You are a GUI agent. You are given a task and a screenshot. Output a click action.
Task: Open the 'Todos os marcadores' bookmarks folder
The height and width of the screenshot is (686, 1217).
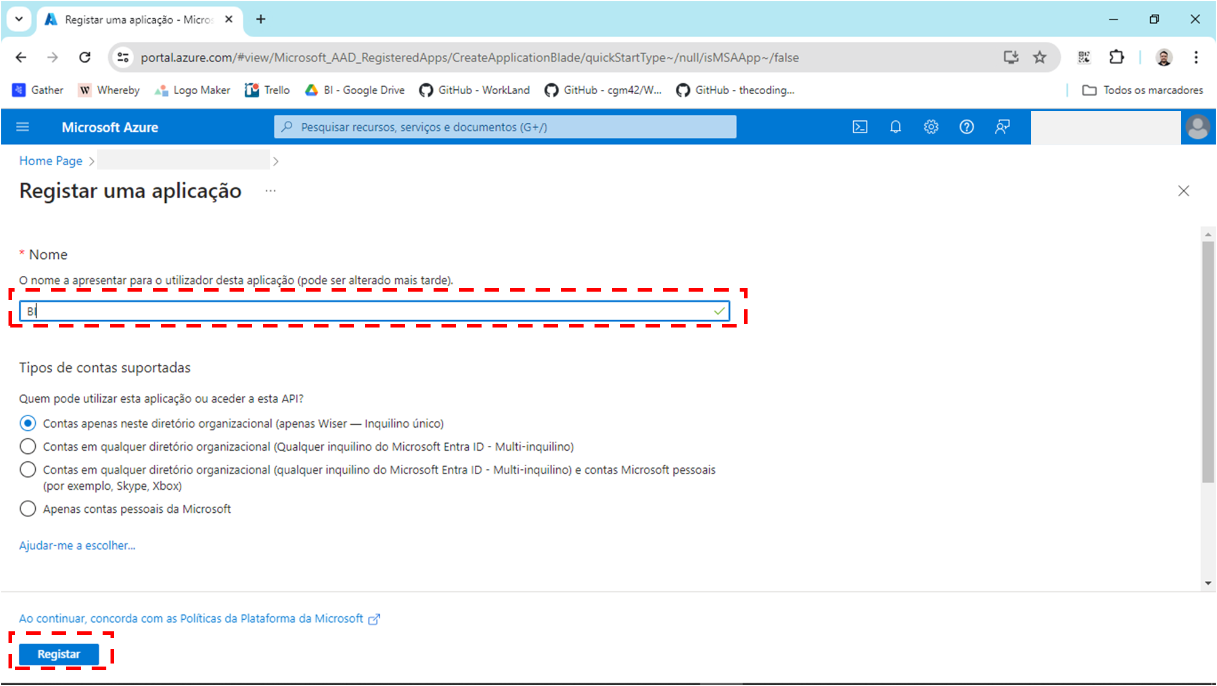(1142, 90)
